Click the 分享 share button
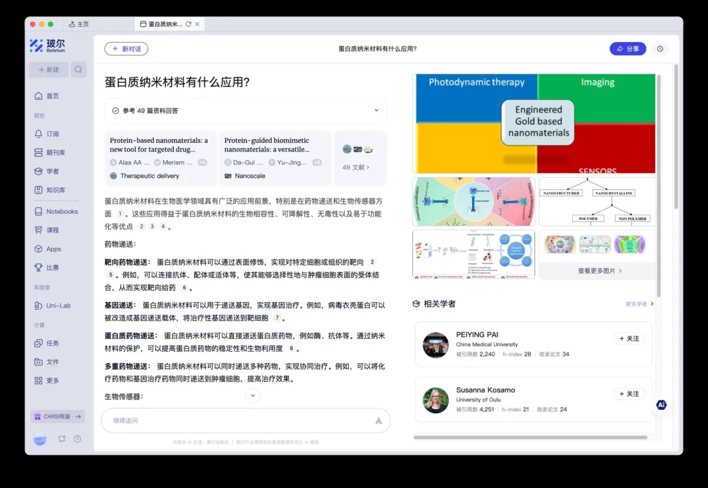 click(627, 49)
